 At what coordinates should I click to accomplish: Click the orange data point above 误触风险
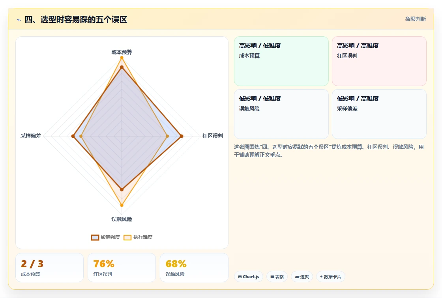pos(122,205)
